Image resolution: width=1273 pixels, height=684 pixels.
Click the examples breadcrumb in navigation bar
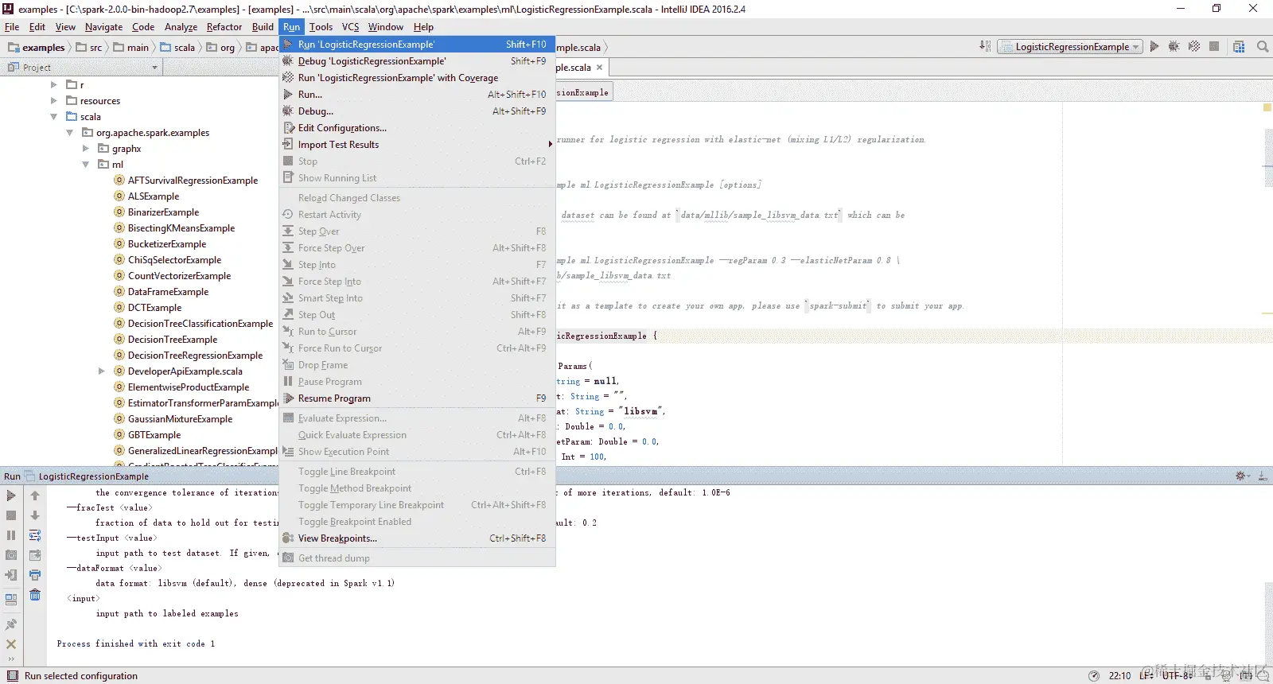37,48
